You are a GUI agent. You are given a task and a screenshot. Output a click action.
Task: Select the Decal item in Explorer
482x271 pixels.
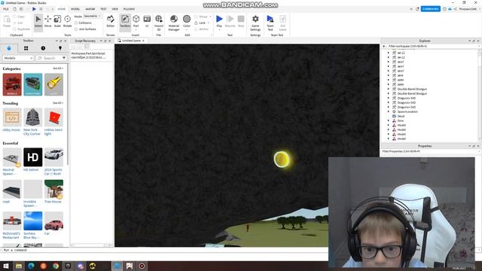401,116
